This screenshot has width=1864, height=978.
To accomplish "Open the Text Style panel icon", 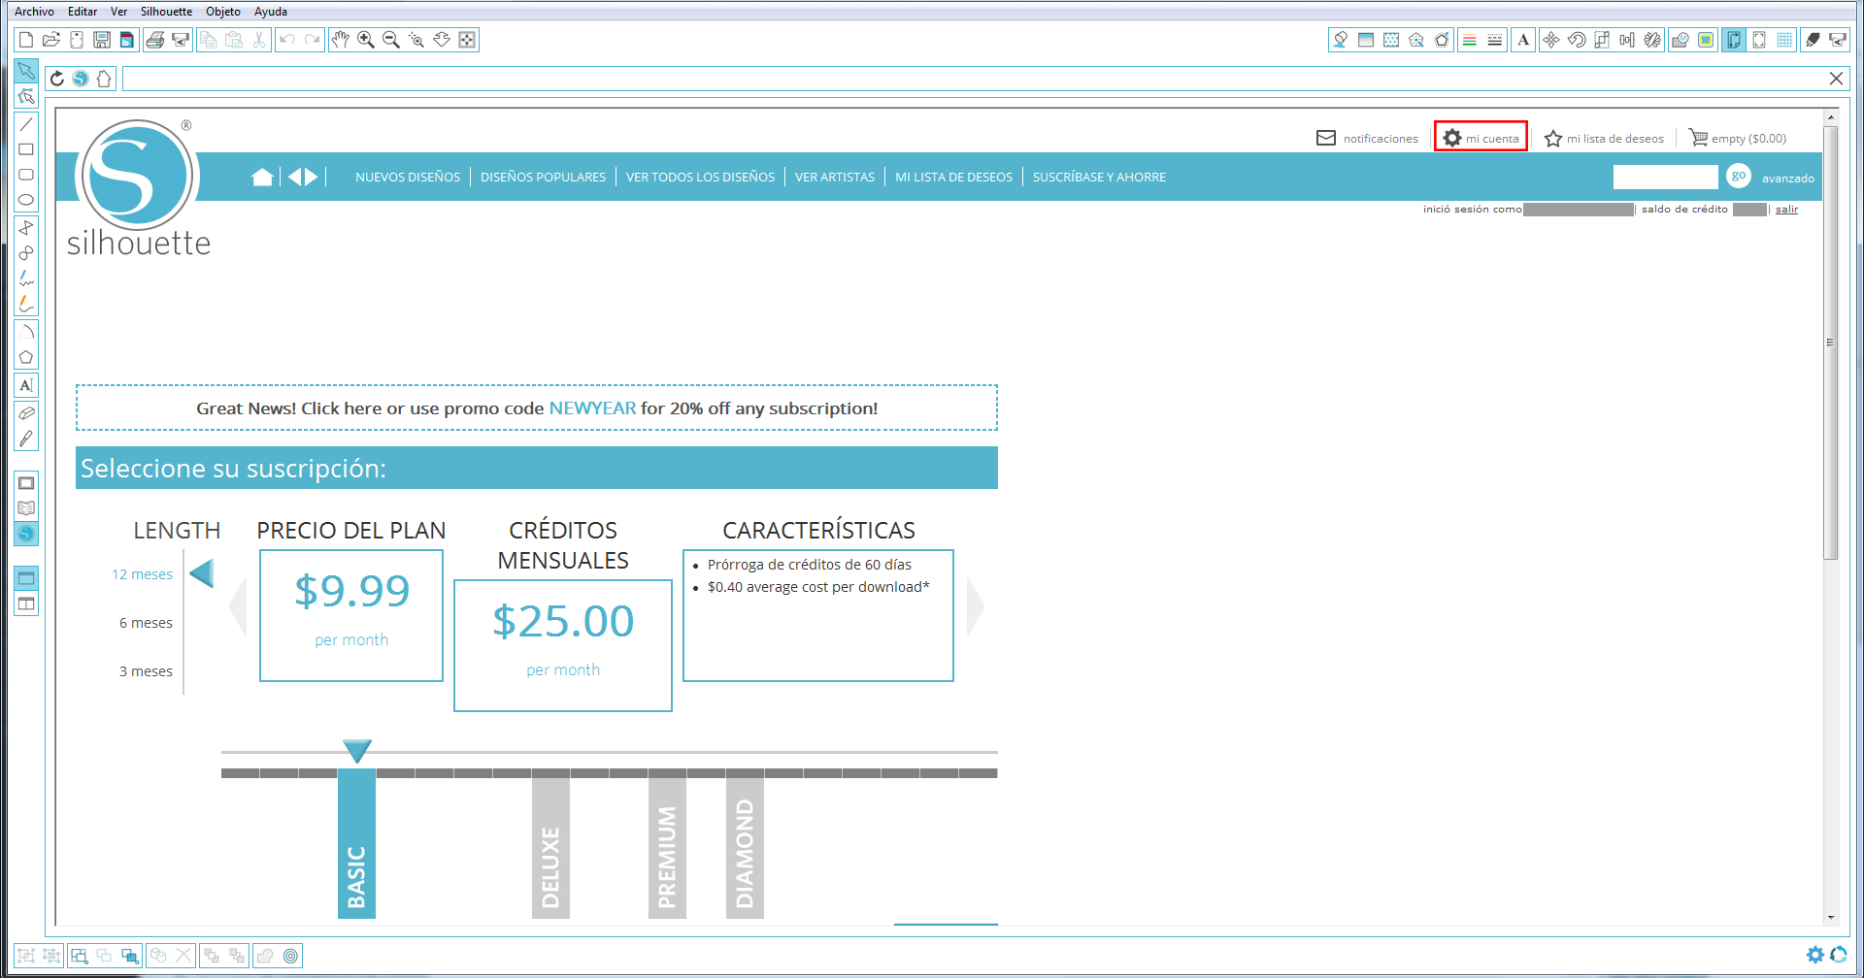I will pos(1523,40).
